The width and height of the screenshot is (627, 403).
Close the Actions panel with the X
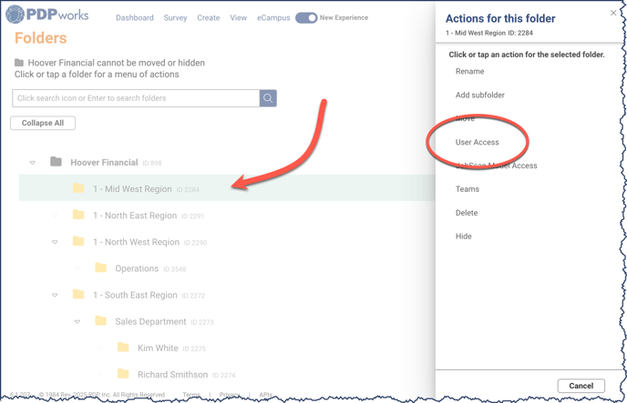[613, 13]
